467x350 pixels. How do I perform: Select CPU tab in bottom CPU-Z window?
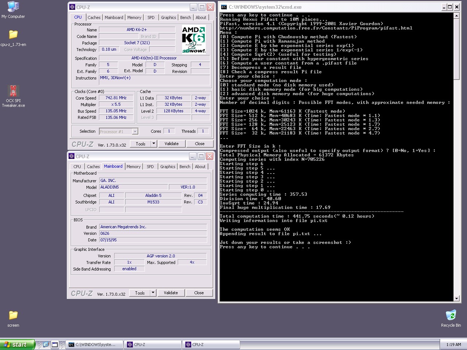coord(77,167)
